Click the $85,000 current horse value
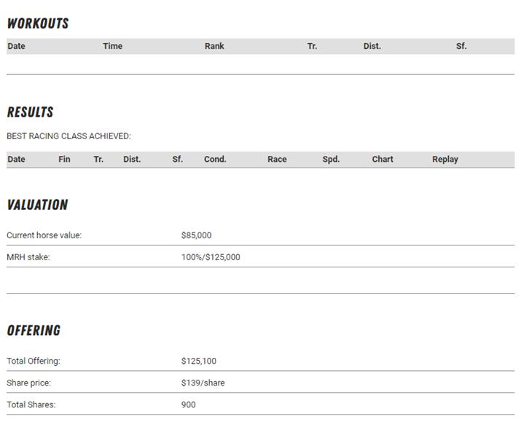 pyautogui.click(x=196, y=235)
